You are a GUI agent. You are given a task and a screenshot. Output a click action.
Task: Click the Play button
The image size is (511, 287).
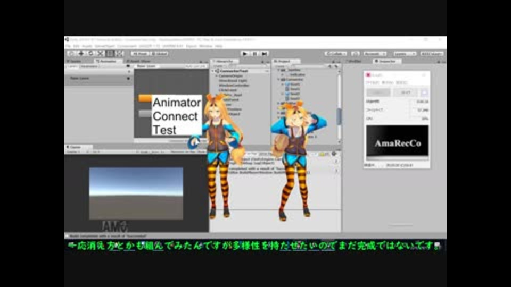tap(245, 54)
